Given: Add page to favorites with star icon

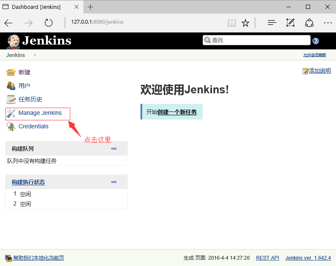Looking at the screenshot, I should point(245,23).
